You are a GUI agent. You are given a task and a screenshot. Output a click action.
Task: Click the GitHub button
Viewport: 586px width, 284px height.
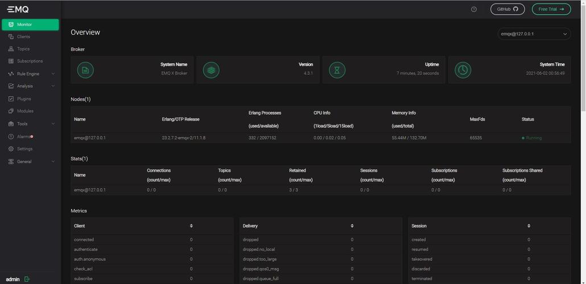pos(507,9)
